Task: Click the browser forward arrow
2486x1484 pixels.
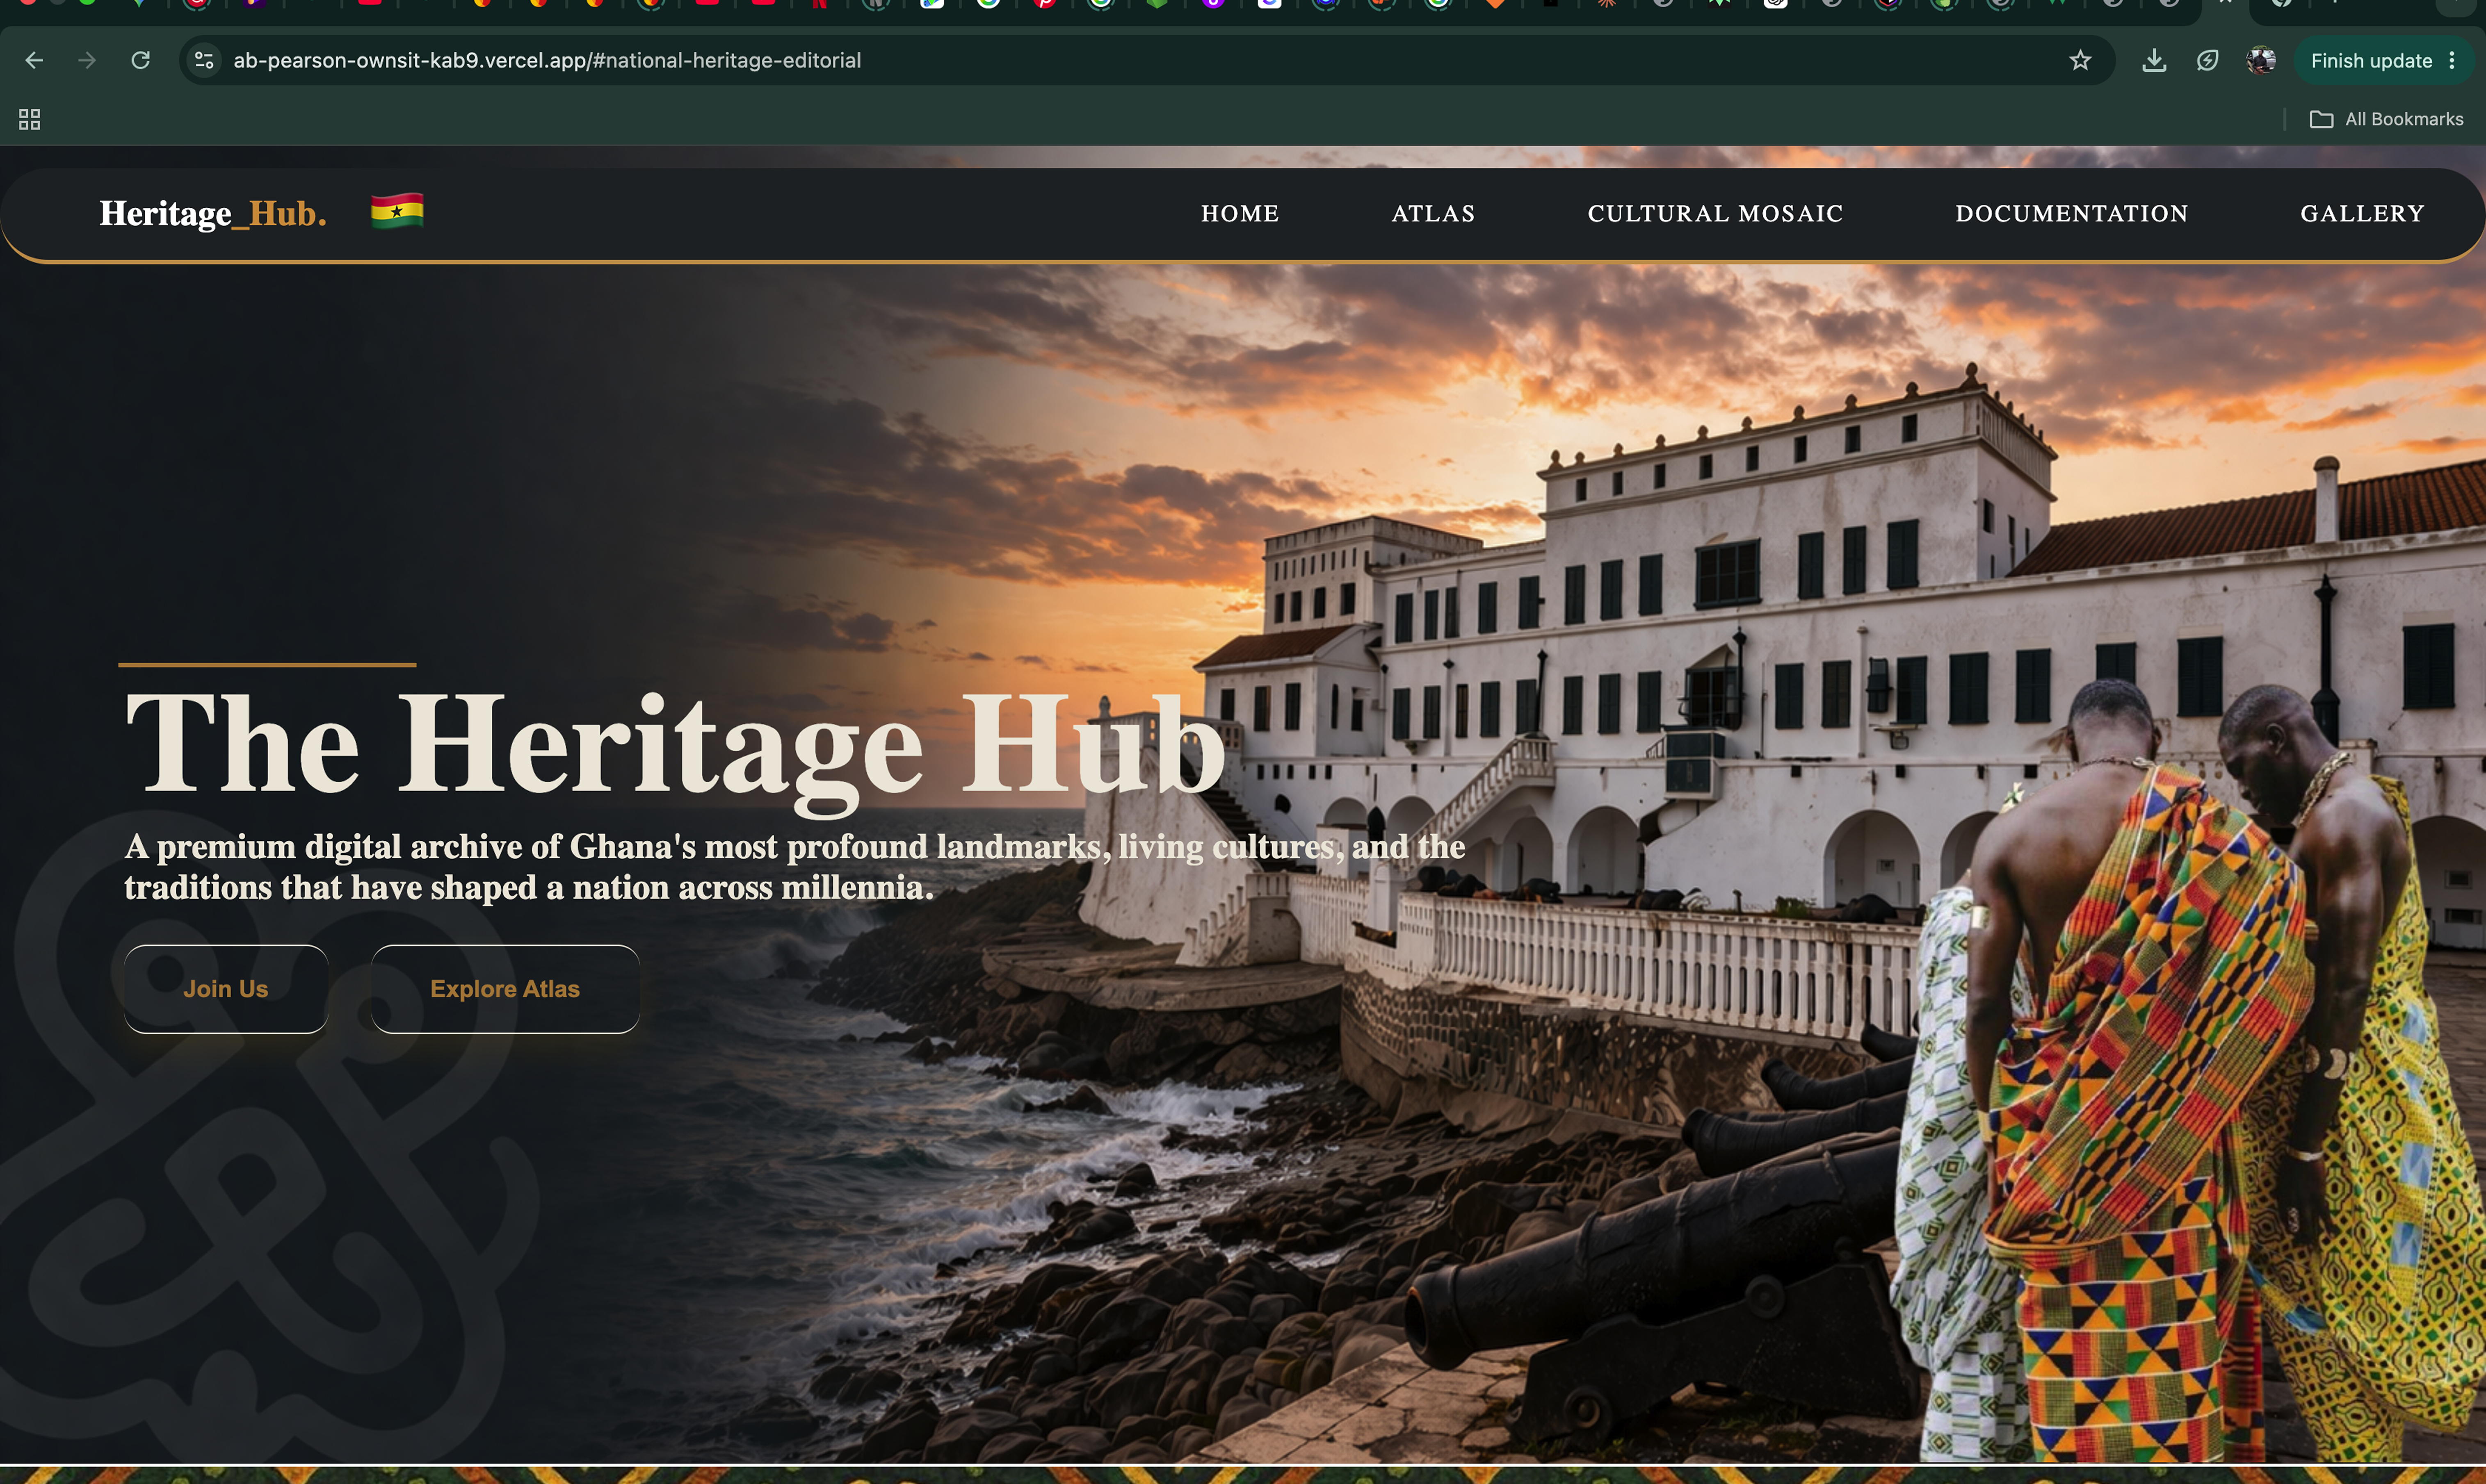Action: (x=87, y=60)
